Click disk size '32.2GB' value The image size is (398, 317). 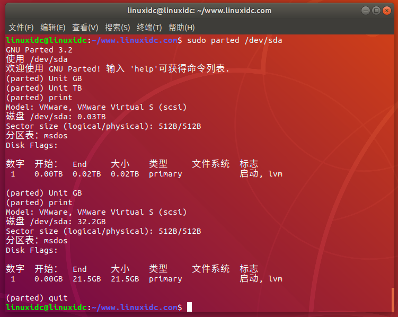91,222
